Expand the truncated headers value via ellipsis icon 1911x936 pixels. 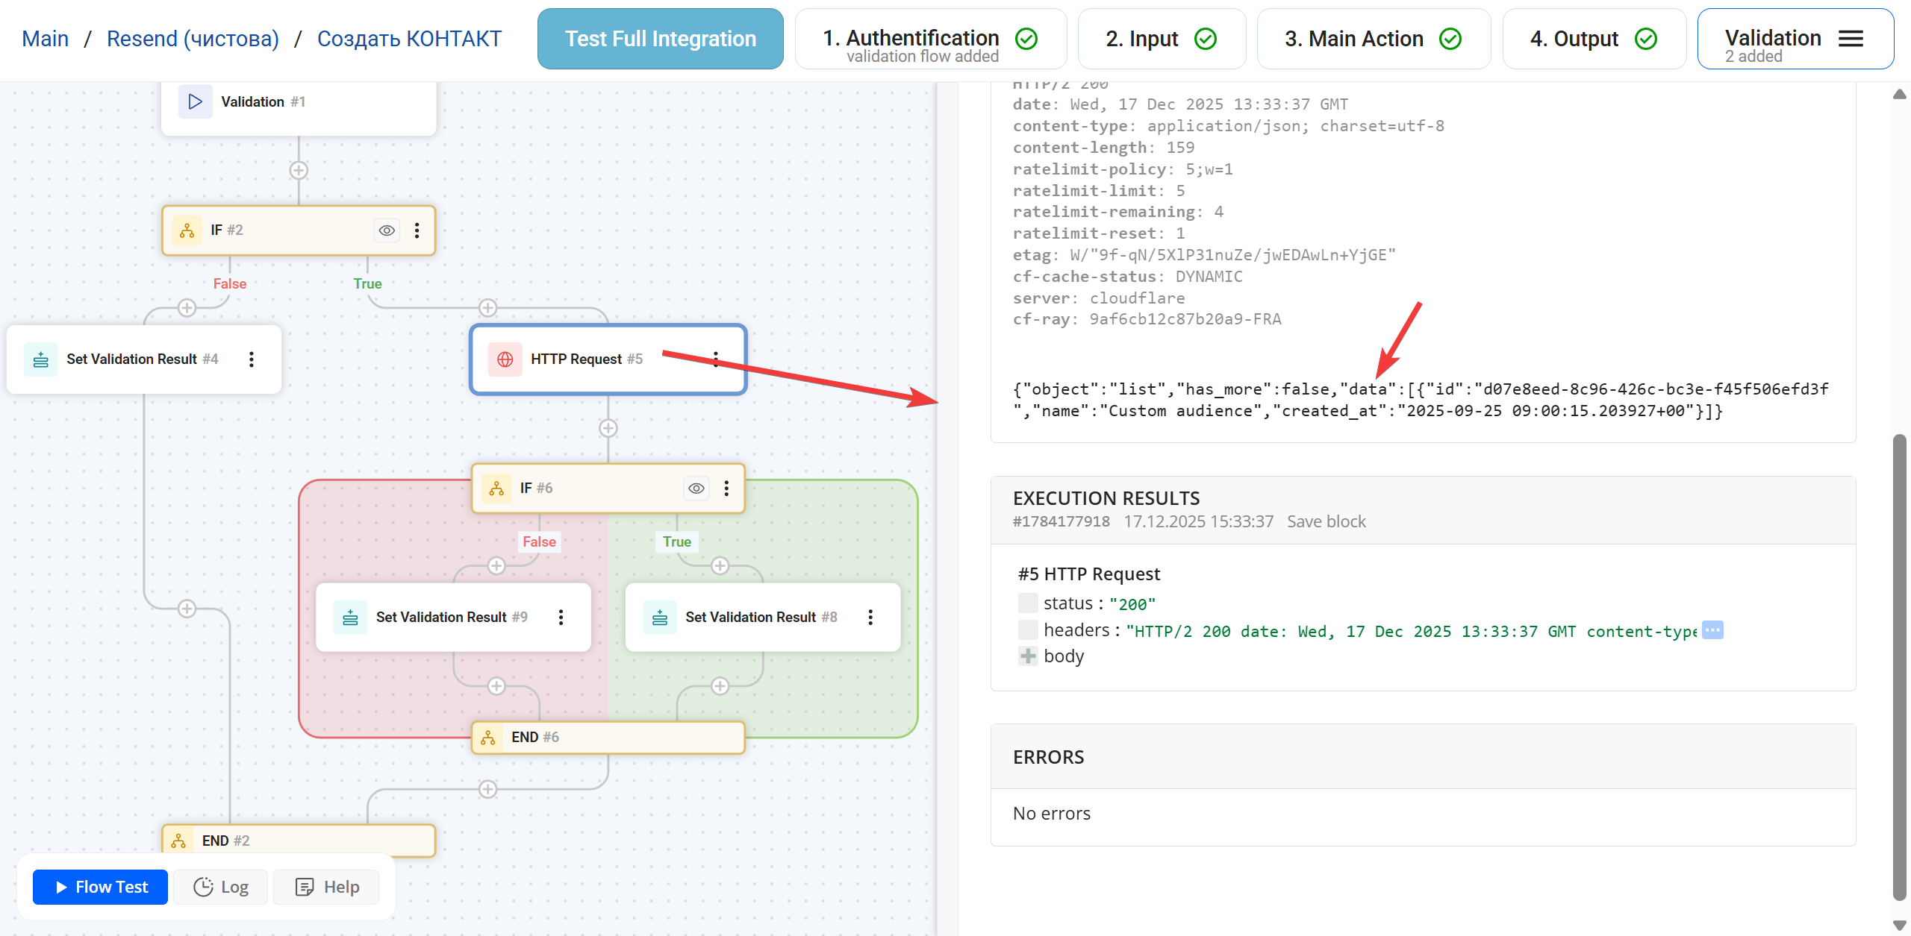[x=1710, y=629]
